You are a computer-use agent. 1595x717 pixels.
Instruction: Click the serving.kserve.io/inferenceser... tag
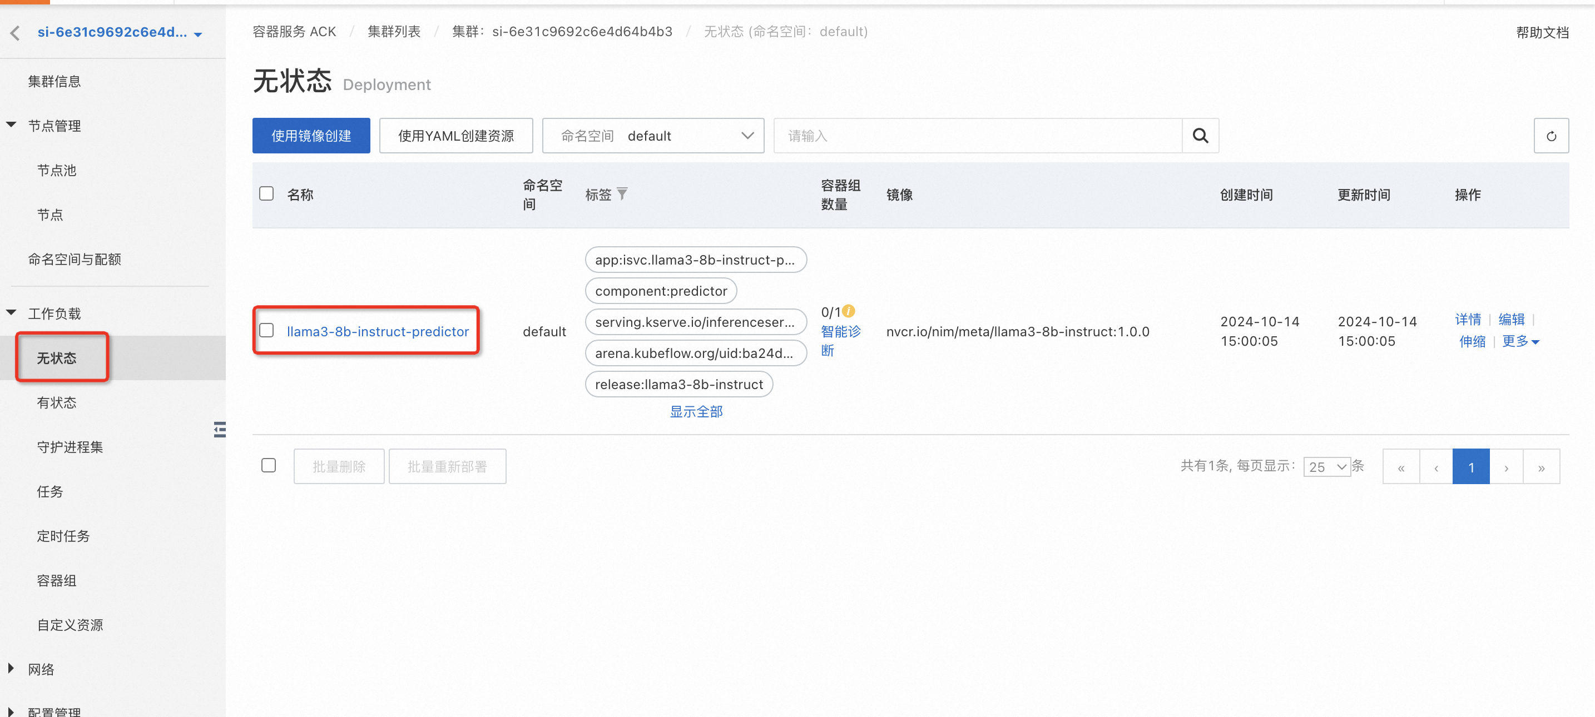(x=695, y=322)
